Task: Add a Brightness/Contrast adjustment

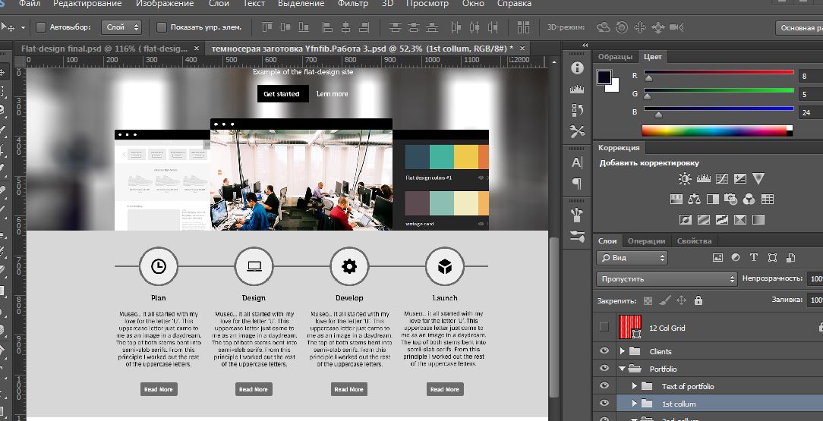Action: pyautogui.click(x=685, y=179)
